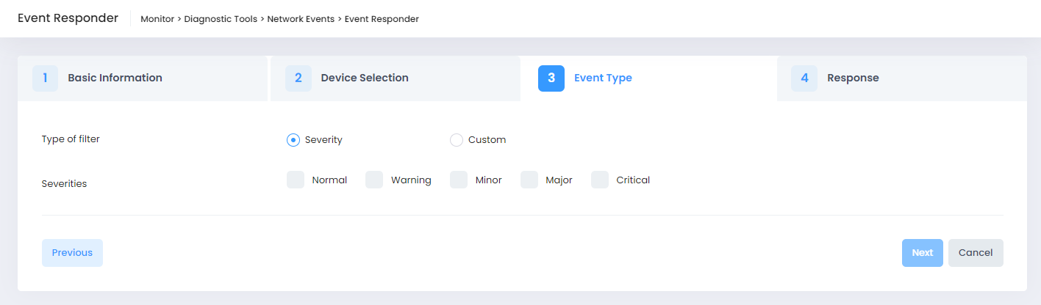Screen dimensions: 1041x305
Task: Select the Severity filter type
Action: 293,140
